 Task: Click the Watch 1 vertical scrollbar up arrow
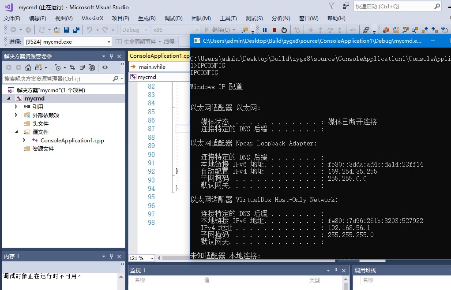346,279
